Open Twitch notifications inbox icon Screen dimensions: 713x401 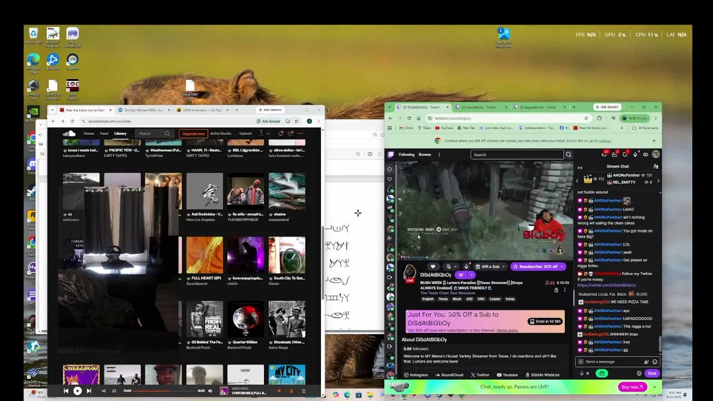614,154
